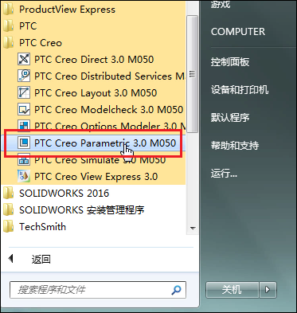Screen dimensions: 297x313
Task: Click the 关机 shutdown button
Action: click(232, 290)
